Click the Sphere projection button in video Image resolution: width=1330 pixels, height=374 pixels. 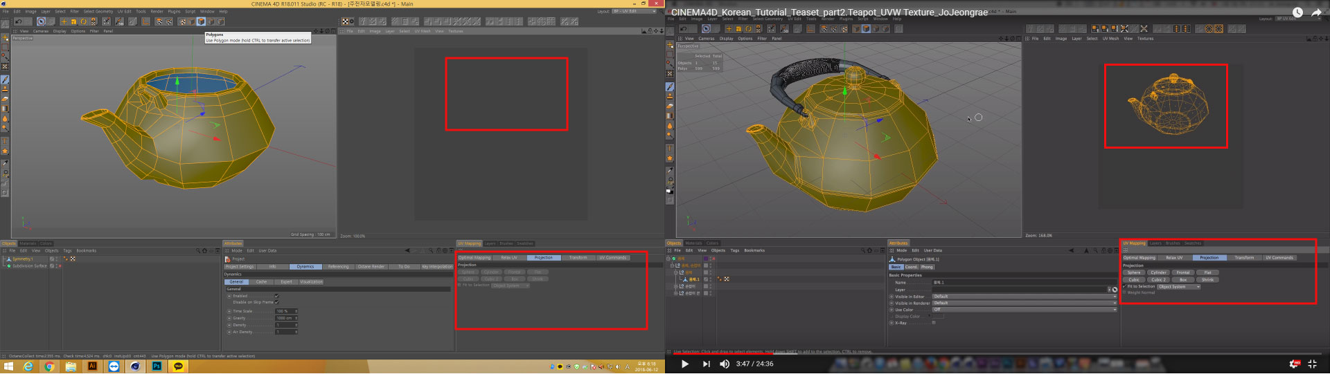[1134, 272]
